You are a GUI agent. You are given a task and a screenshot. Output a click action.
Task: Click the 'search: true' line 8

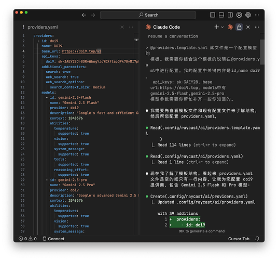[58, 72]
